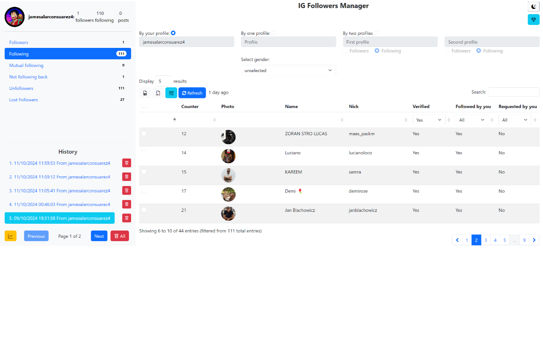Click the diamond icon below the moon
Screen dimensions: 543x339
tap(533, 19)
